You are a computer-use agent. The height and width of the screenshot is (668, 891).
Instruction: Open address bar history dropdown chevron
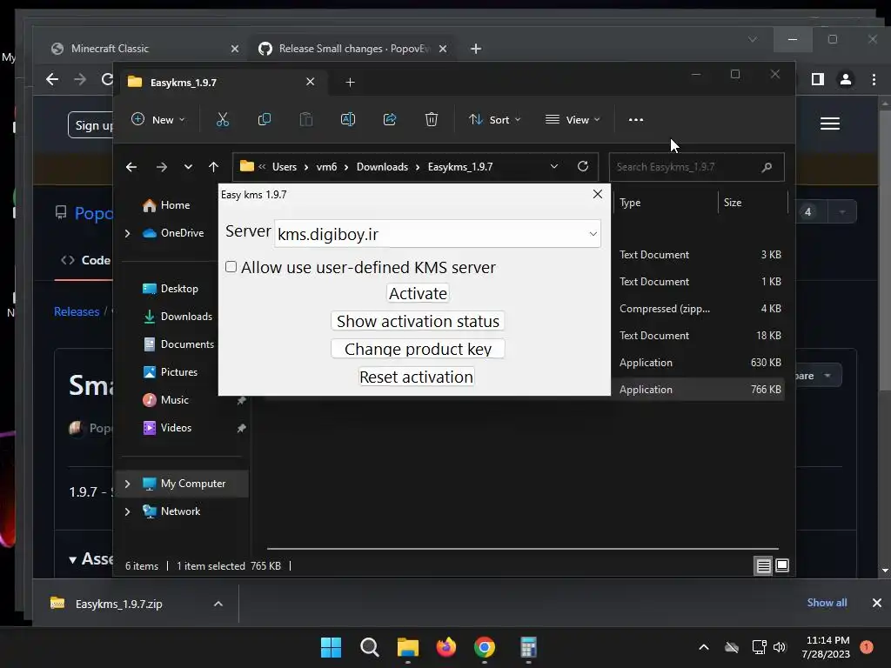tap(554, 166)
